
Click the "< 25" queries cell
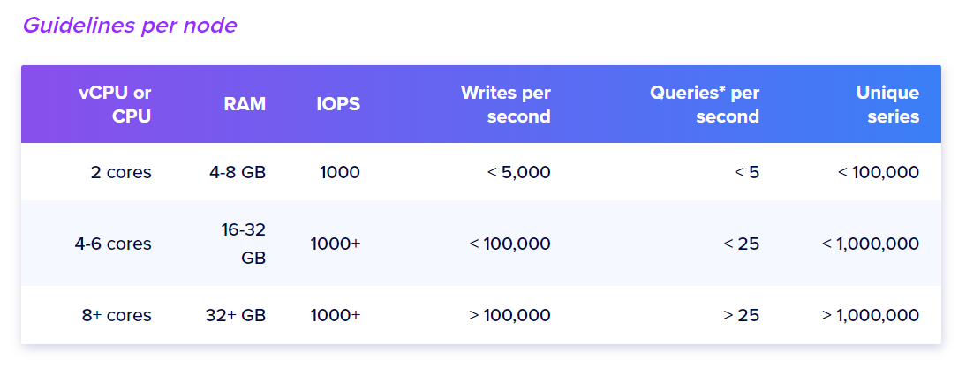(x=742, y=244)
